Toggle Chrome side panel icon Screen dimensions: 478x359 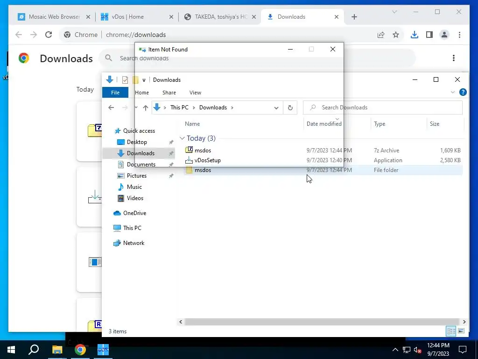429,35
